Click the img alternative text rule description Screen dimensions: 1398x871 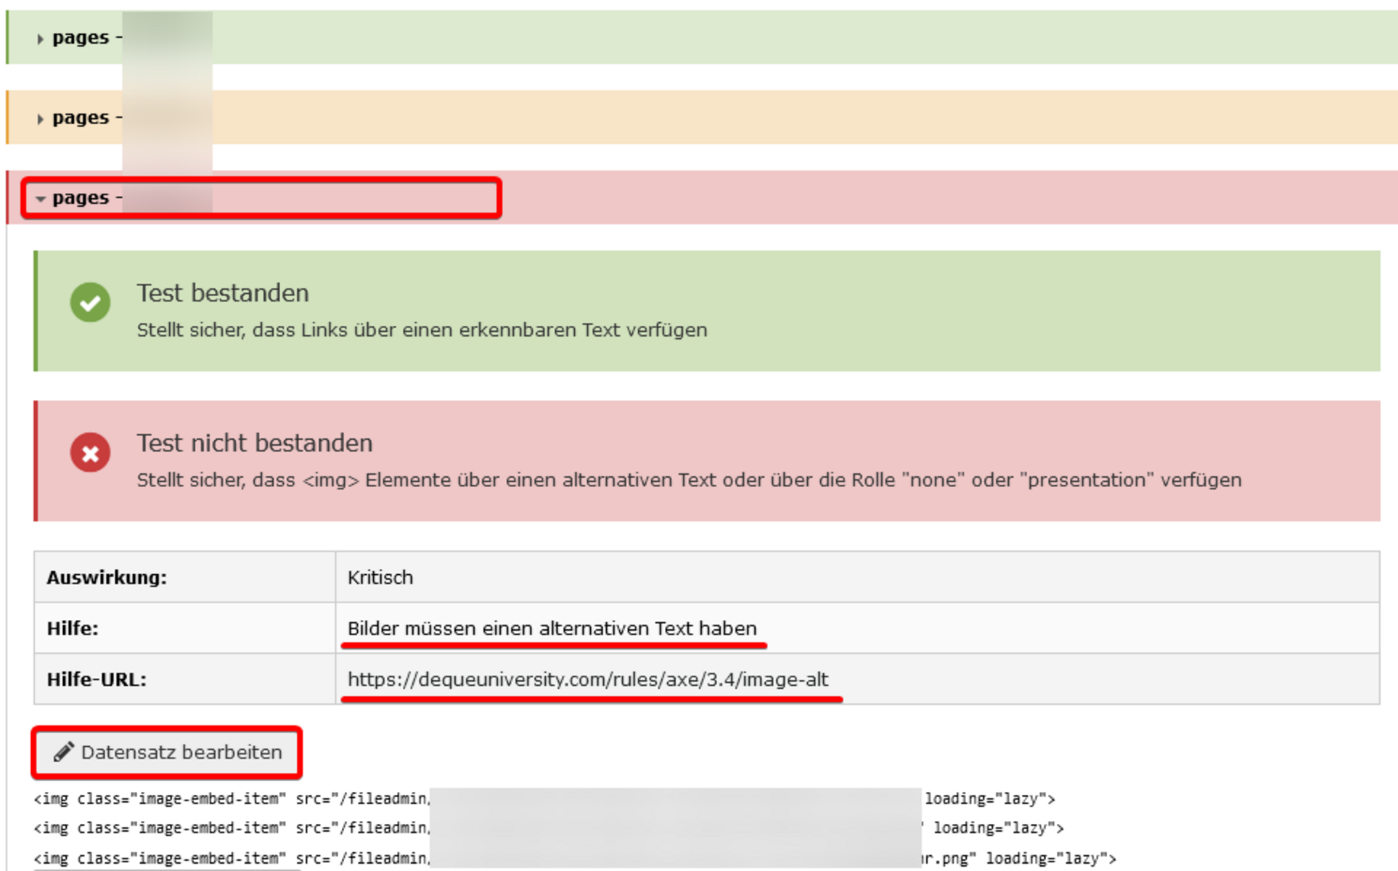(x=690, y=481)
